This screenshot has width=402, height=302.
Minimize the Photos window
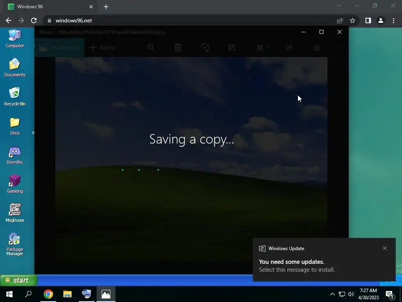(x=303, y=32)
